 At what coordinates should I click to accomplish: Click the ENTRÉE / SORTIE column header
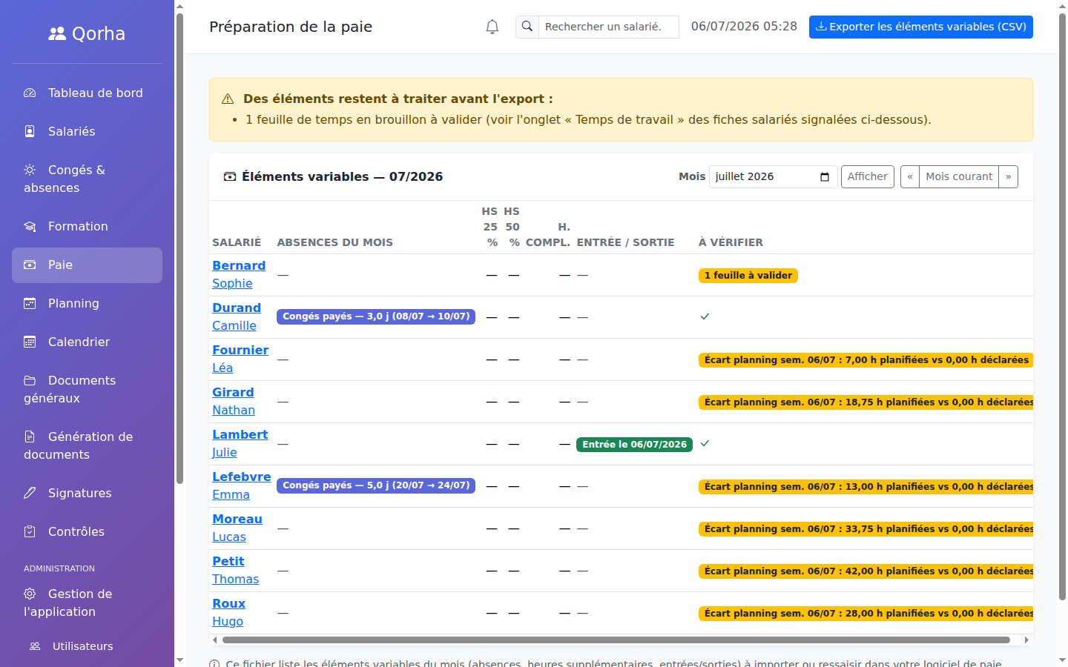pyautogui.click(x=625, y=242)
